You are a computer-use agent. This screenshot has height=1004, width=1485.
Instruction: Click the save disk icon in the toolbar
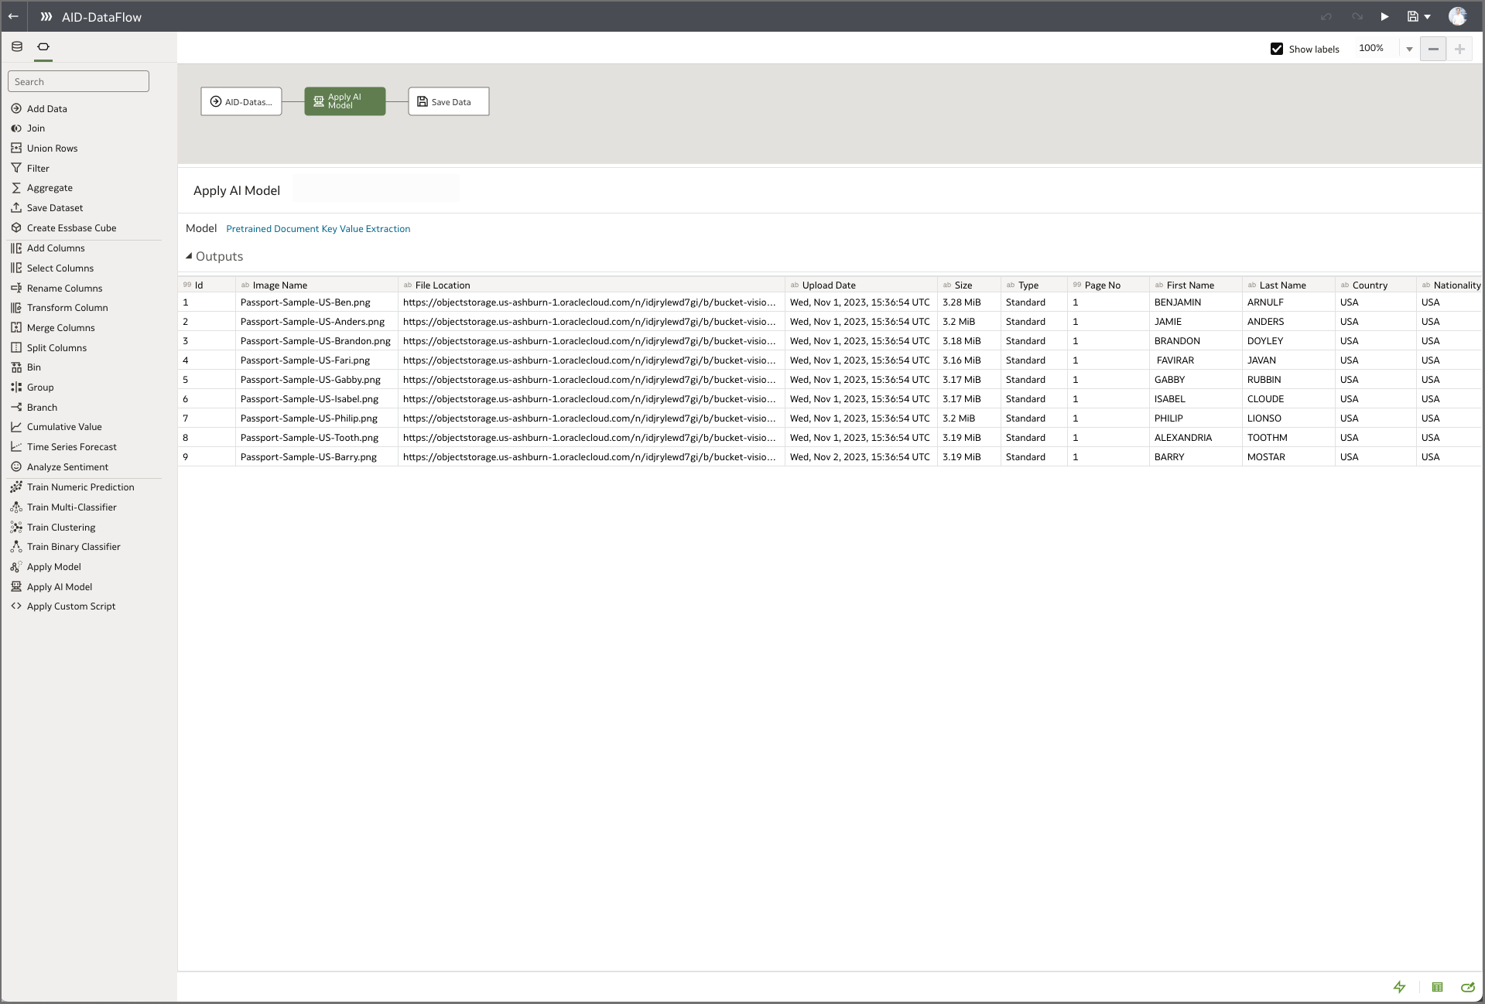click(x=1412, y=16)
